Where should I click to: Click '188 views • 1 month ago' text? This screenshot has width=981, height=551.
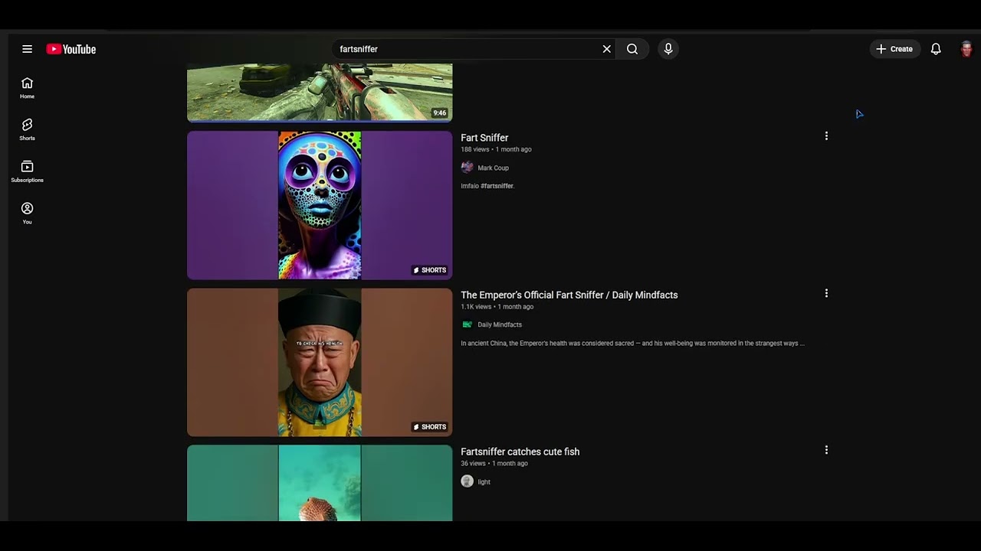496,149
